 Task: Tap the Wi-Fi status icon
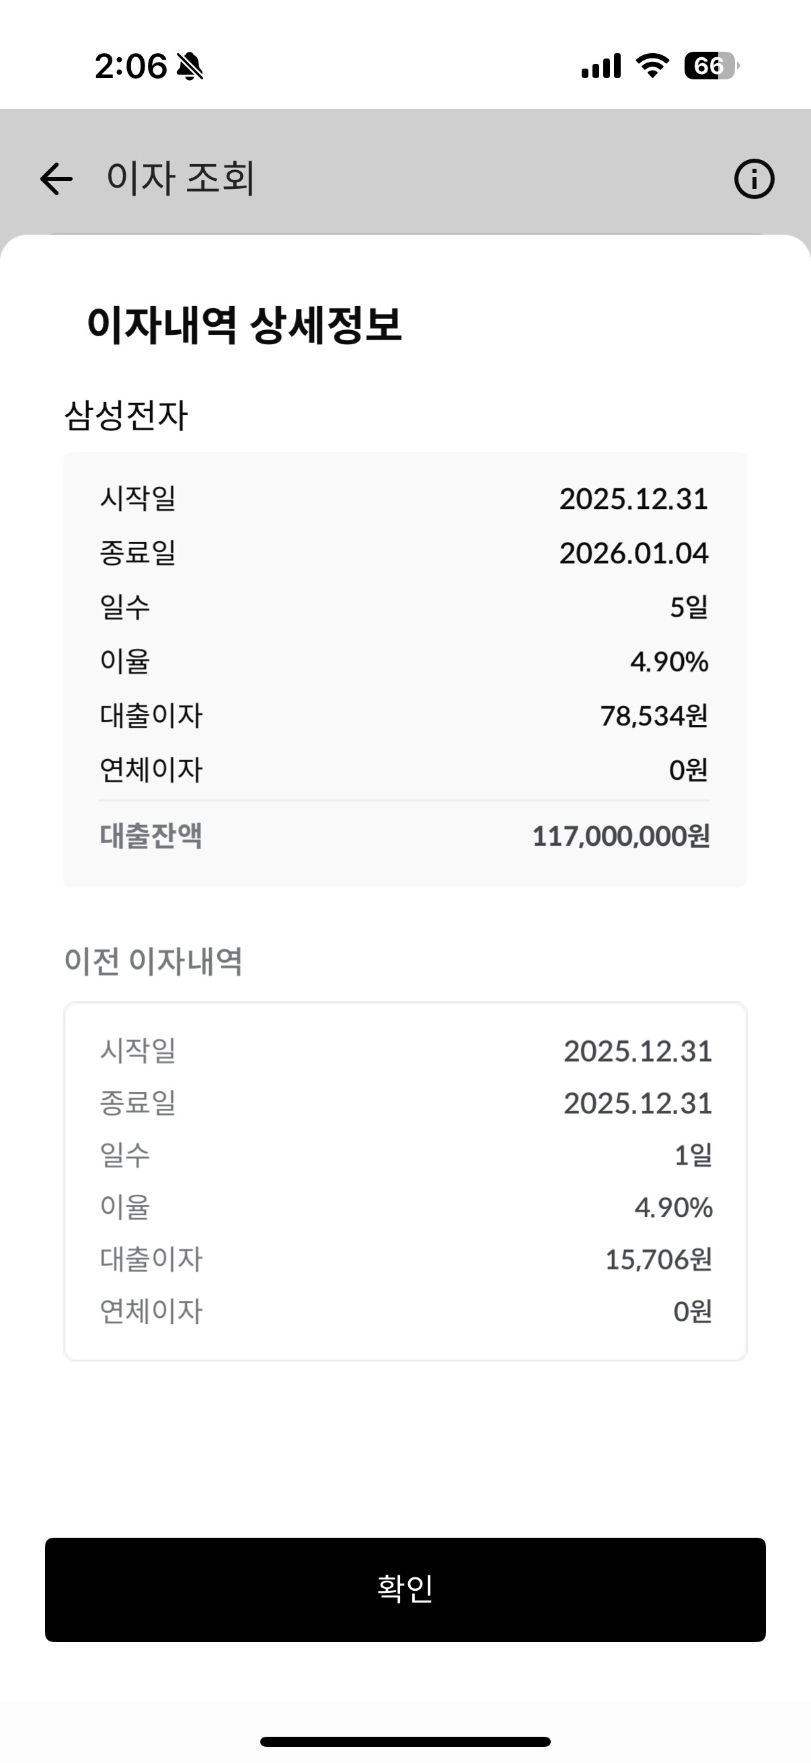[652, 66]
